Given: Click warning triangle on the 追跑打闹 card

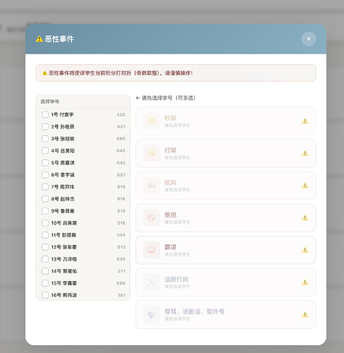Looking at the screenshot, I should point(305,282).
